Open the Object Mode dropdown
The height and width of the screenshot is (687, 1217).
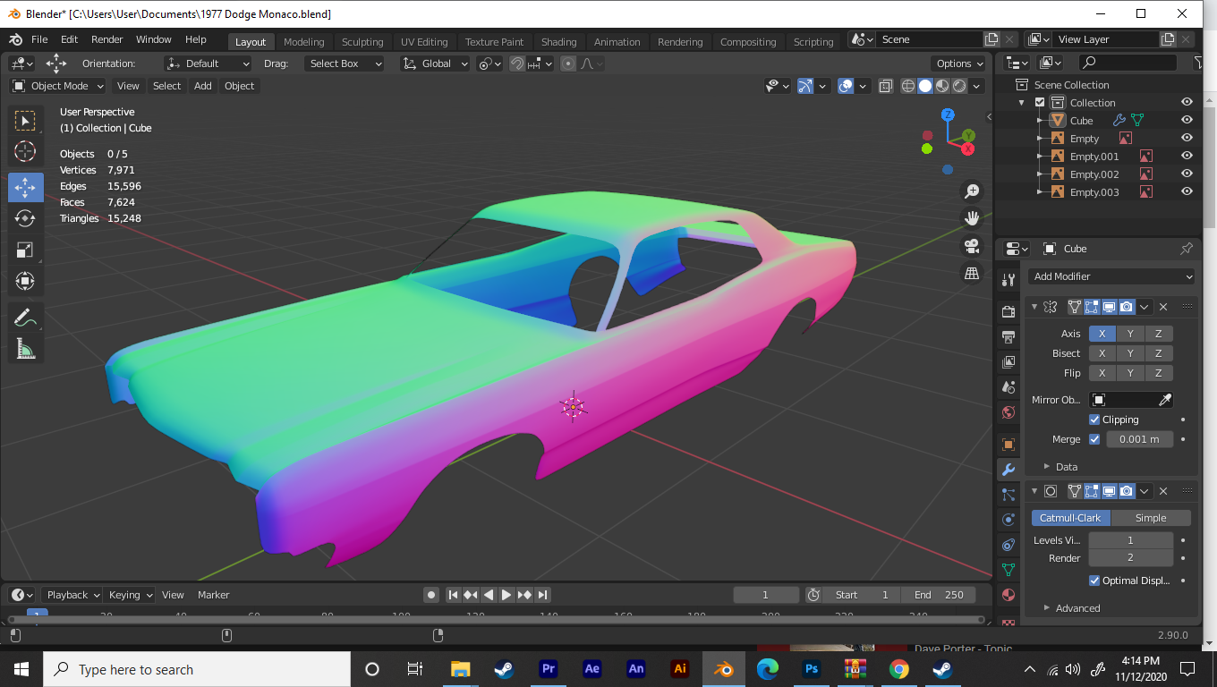pyautogui.click(x=58, y=86)
